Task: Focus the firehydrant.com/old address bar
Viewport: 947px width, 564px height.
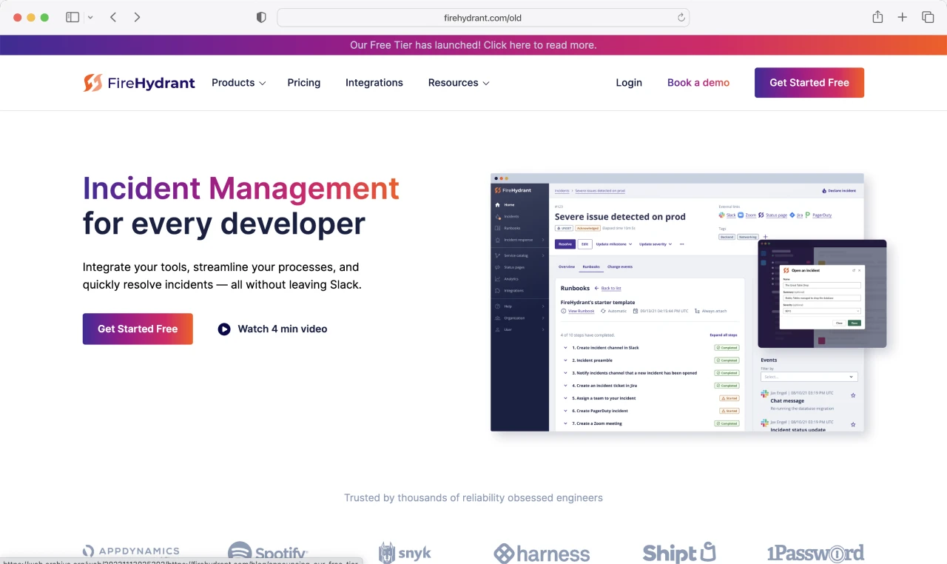Action: tap(483, 17)
